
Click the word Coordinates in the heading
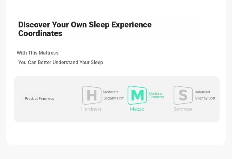tap(40, 33)
